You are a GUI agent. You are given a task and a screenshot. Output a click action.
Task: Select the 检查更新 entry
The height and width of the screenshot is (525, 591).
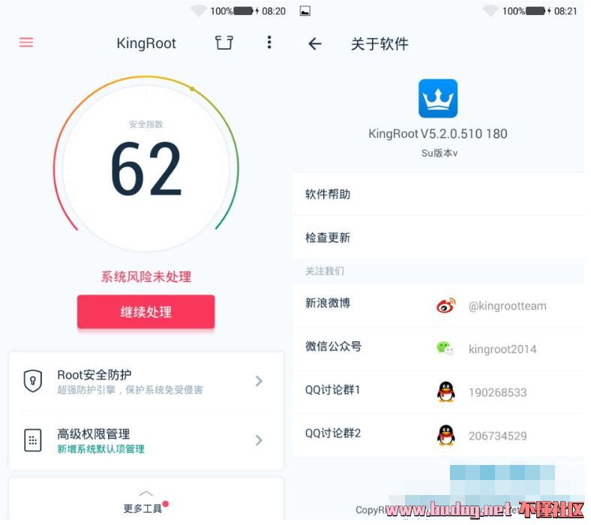click(x=438, y=238)
